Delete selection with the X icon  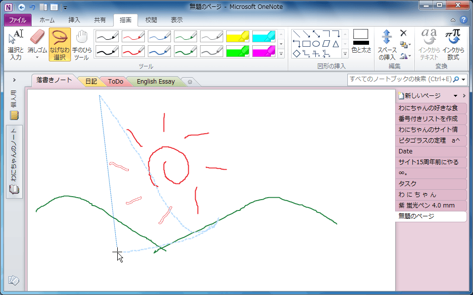pyautogui.click(x=404, y=33)
